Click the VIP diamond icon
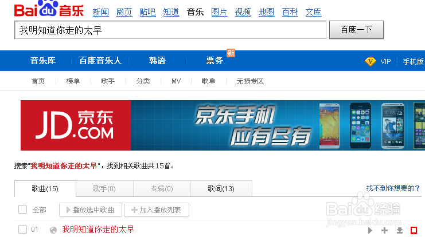The width and height of the screenshot is (425, 237). click(x=371, y=61)
